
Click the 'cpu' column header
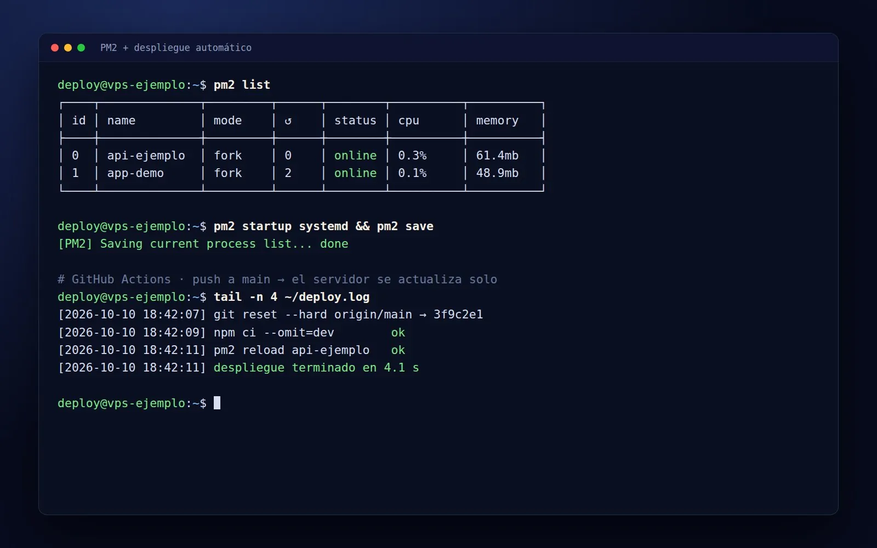(x=408, y=121)
